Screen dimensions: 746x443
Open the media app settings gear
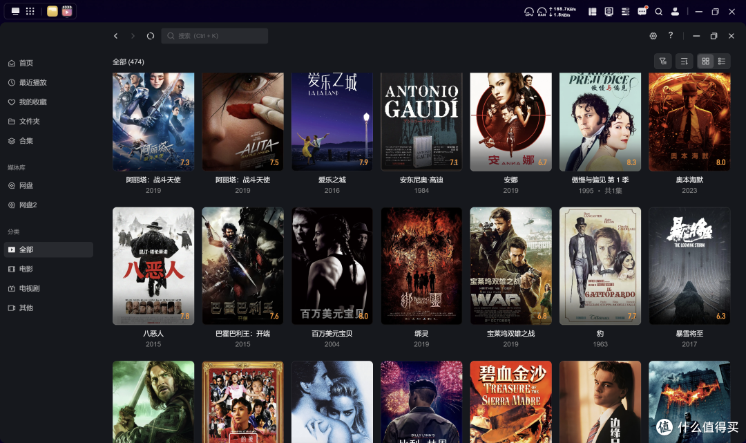click(x=653, y=36)
